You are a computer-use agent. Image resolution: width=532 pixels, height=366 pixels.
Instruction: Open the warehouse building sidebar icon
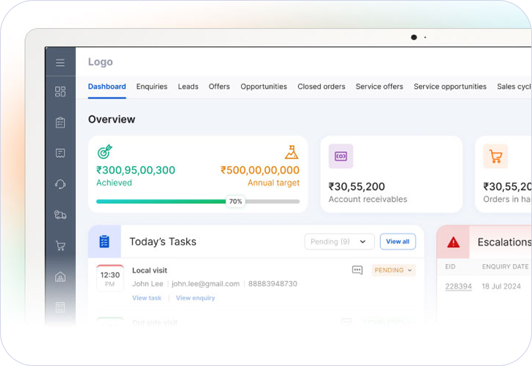click(x=60, y=277)
